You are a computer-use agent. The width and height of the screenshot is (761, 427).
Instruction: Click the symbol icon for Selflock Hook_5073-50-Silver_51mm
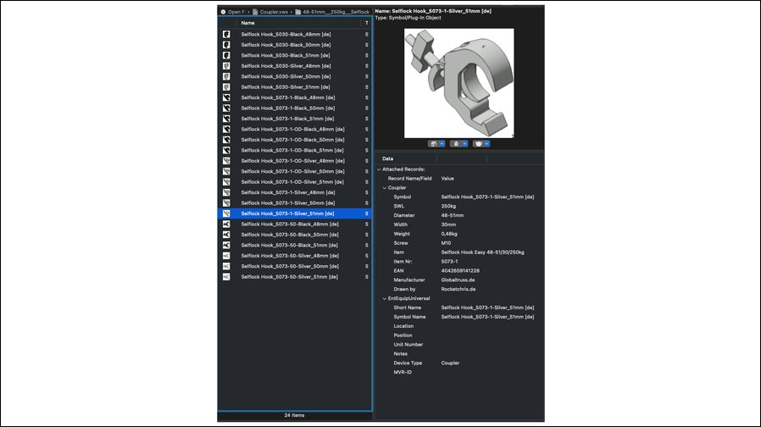pyautogui.click(x=226, y=277)
